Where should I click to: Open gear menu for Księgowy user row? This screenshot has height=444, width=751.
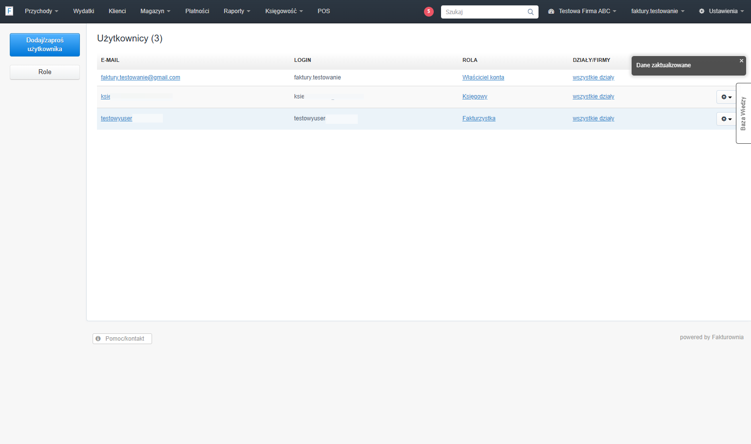tap(726, 97)
